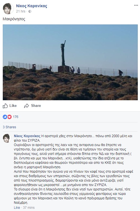
Task: Click the Μακρόνησος post caption text
Action: pyautogui.click(x=14, y=19)
